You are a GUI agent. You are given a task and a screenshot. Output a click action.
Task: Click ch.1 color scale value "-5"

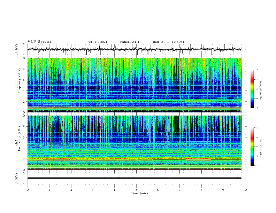[257, 89]
